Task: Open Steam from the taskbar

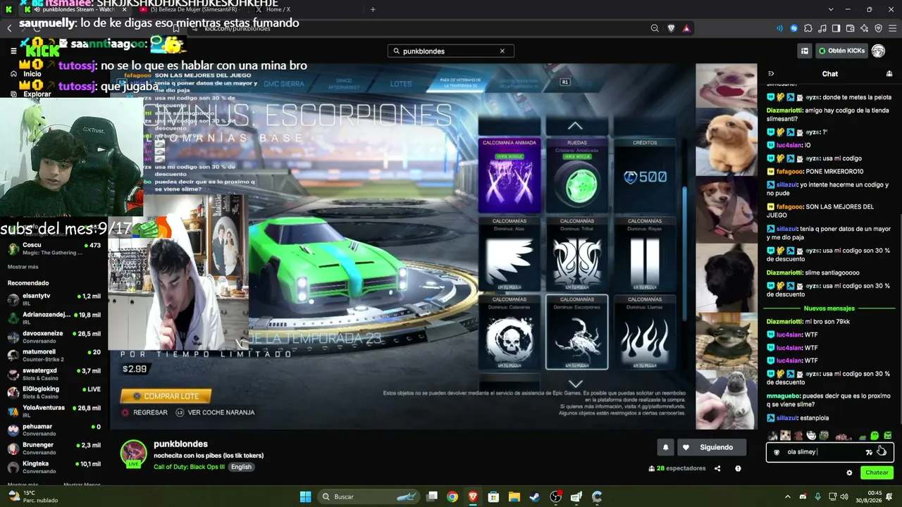Action: tap(535, 496)
